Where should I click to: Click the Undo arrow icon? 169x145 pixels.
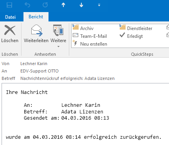pyautogui.click(x=27, y=5)
